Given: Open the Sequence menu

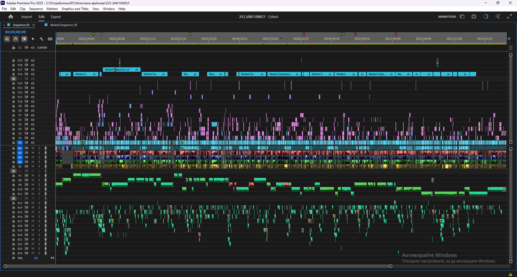Looking at the screenshot, I should click(36, 9).
